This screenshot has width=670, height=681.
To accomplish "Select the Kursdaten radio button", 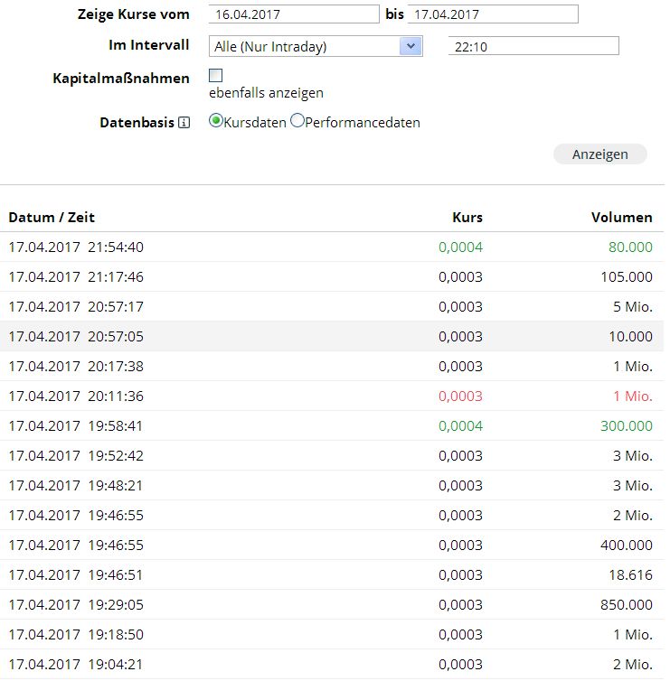I will pyautogui.click(x=216, y=121).
